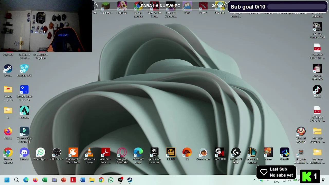This screenshot has height=185, width=329.
Task: Click the red L app in the taskbar
Action: point(73,180)
